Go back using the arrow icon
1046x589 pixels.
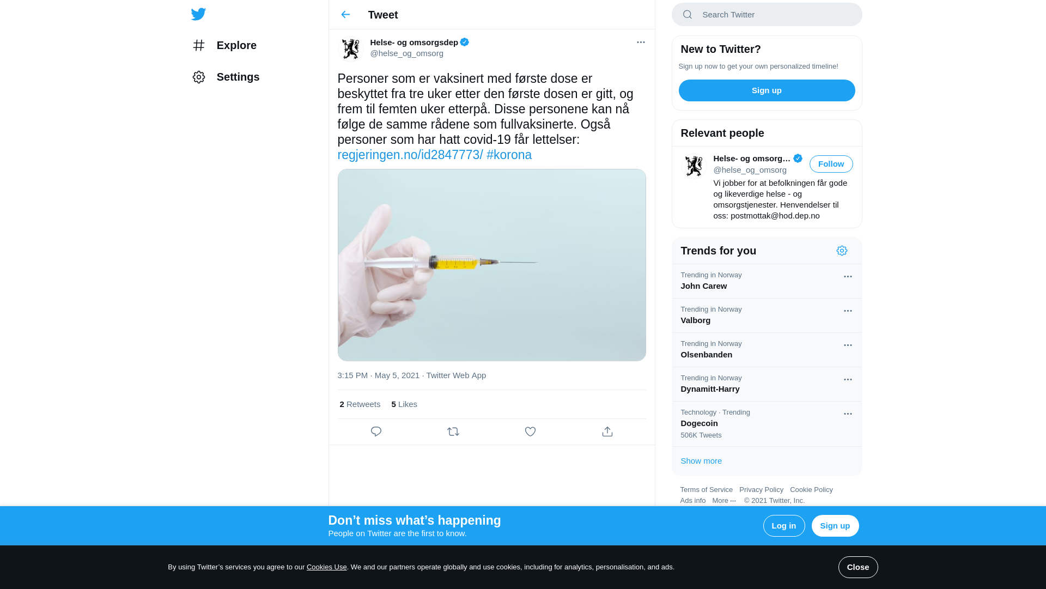345,15
